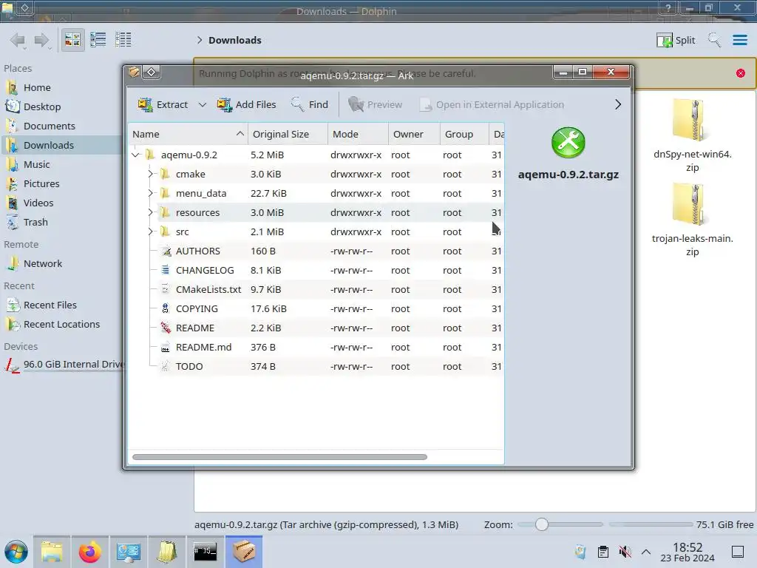Sort by the Mode column header

[358, 135]
